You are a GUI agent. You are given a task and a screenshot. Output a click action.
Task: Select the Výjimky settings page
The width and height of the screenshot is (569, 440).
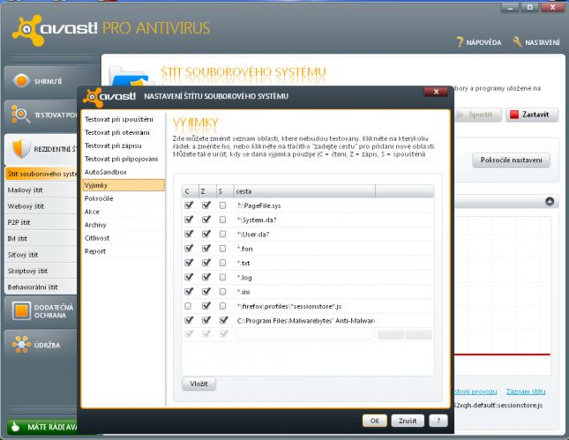(x=124, y=185)
